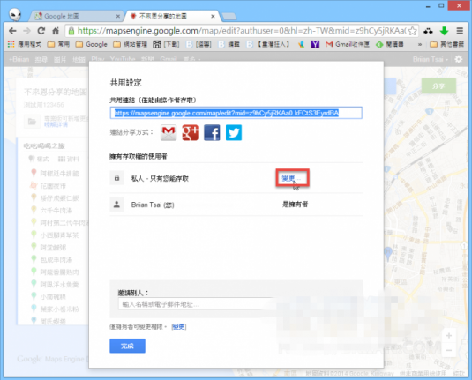
Task: Click the change-permission link near bottom
Action: 179,327
